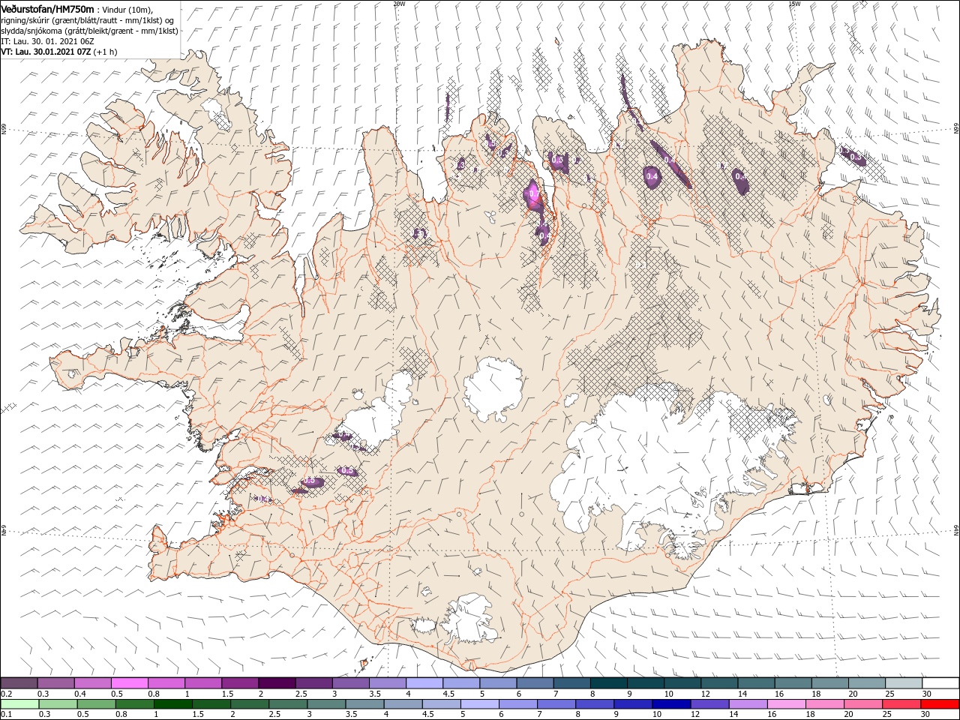This screenshot has height=720, width=960.
Task: Pick the lavender 14 swatch in lower legend
Action: pos(748,704)
